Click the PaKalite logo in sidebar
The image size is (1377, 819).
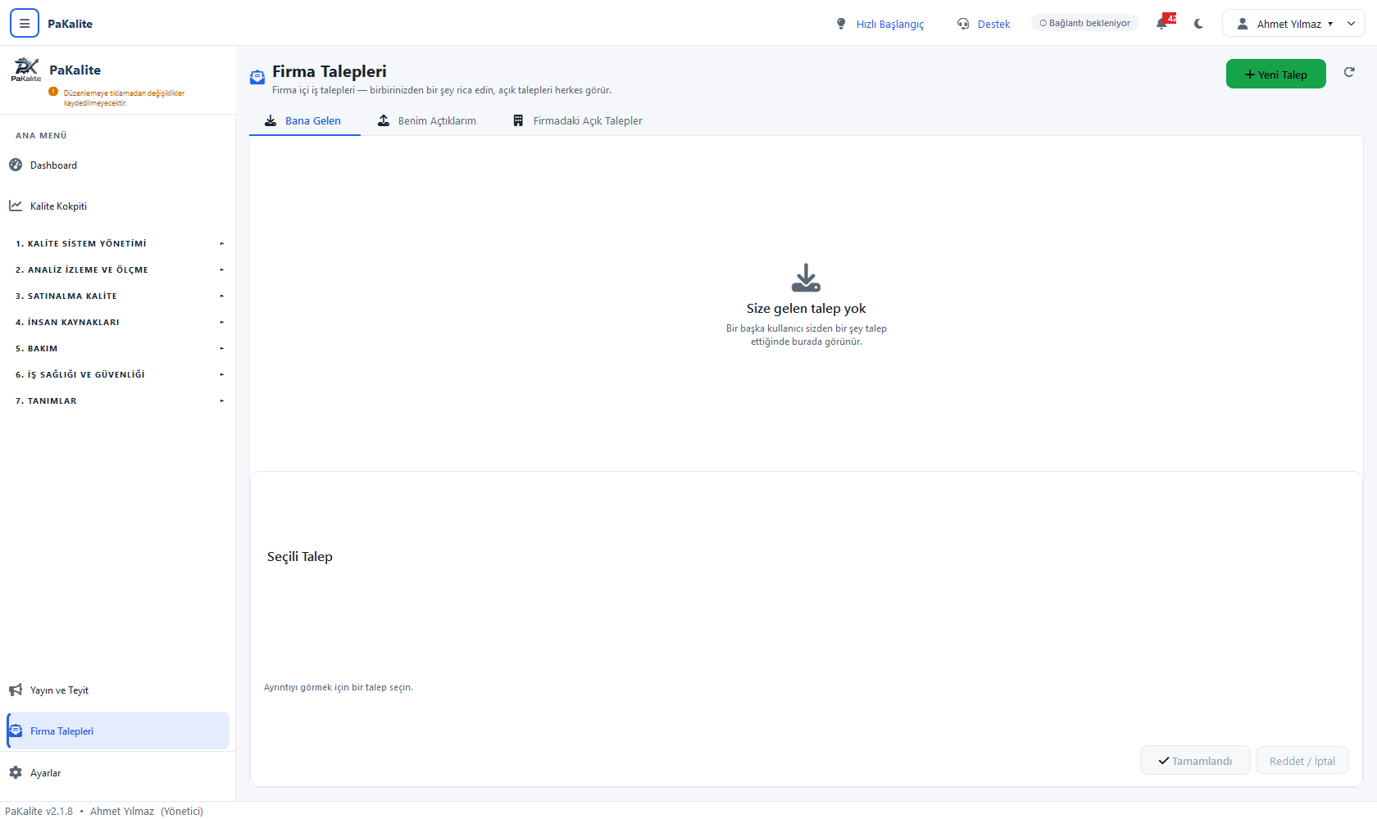click(x=26, y=69)
